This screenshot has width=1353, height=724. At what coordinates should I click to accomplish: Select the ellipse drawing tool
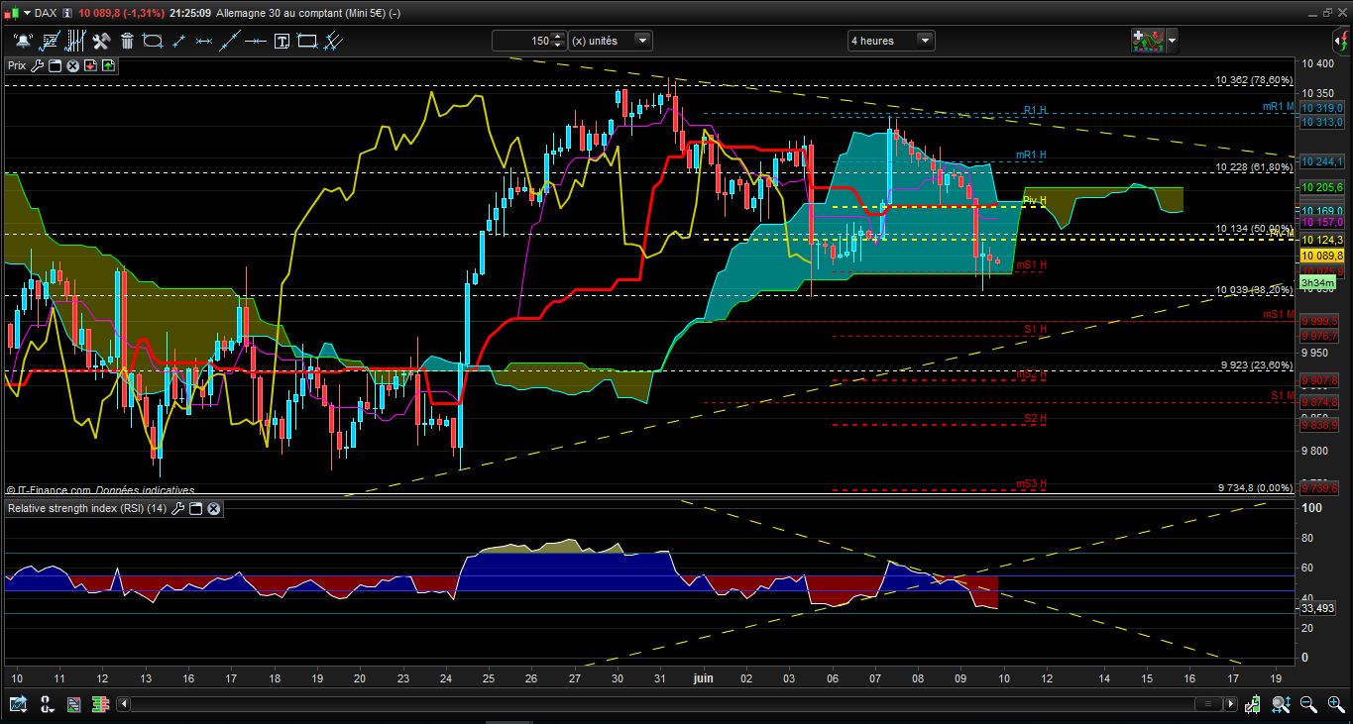(153, 41)
